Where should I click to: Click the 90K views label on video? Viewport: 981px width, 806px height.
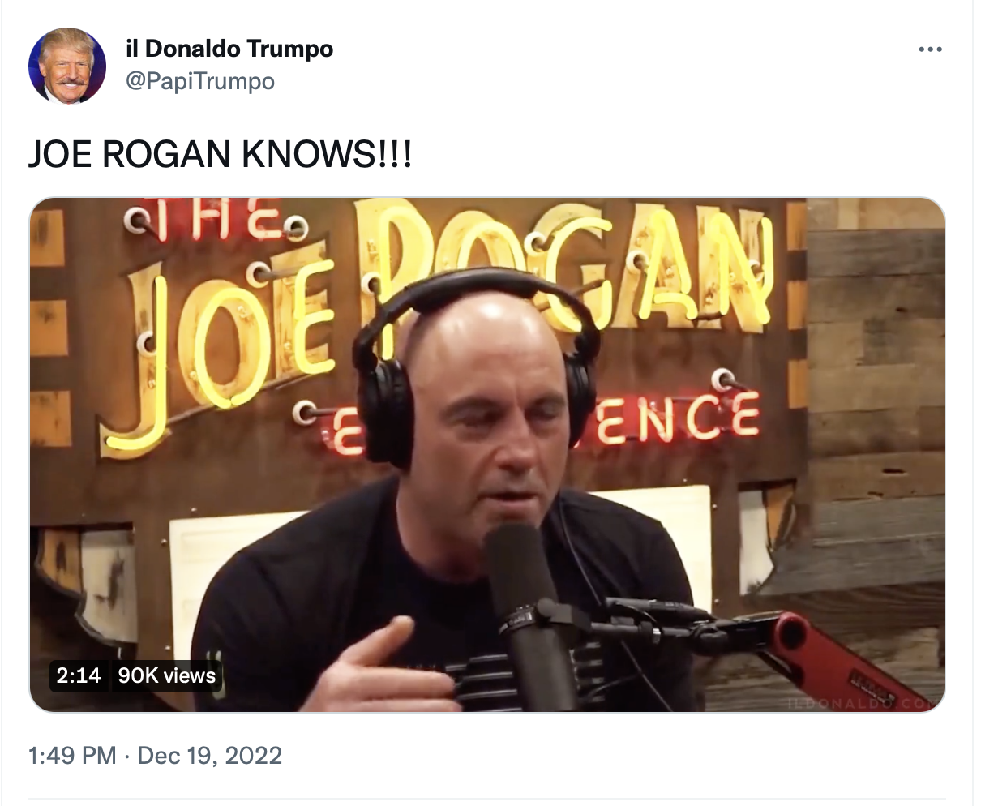click(167, 675)
